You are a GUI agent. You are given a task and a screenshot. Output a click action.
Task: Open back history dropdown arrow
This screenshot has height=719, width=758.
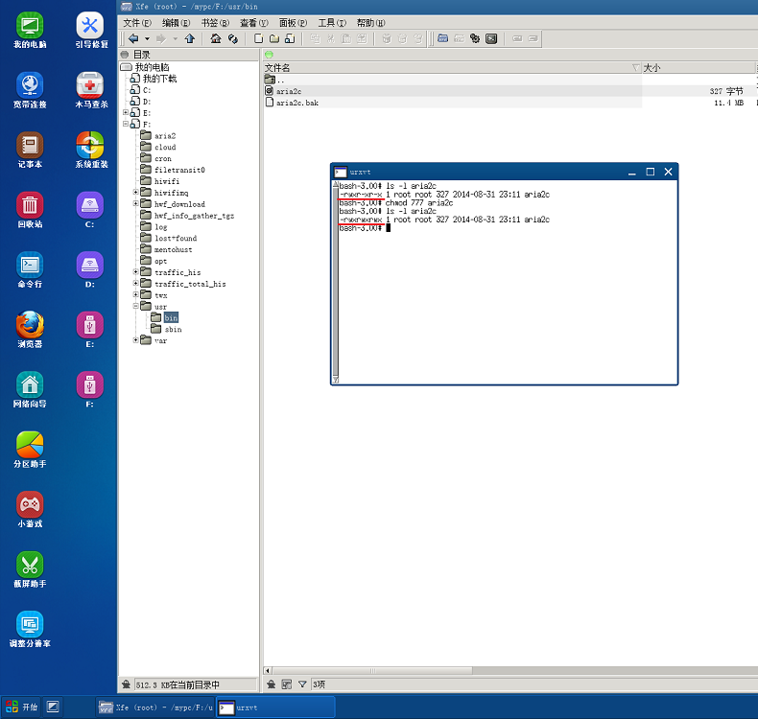[147, 38]
